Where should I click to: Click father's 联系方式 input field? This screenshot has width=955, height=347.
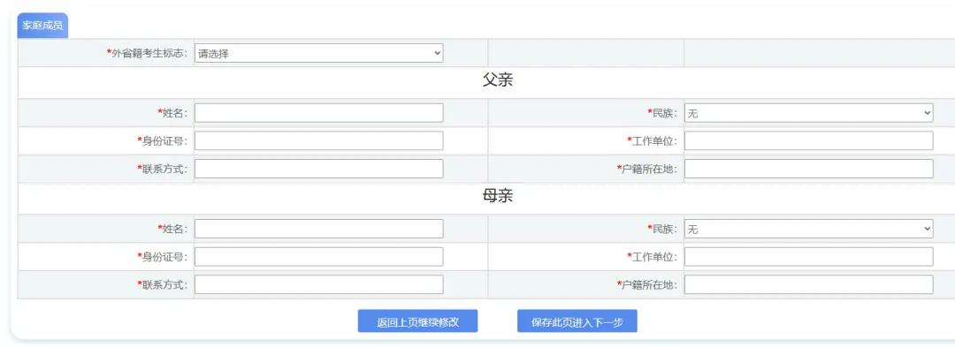point(318,169)
